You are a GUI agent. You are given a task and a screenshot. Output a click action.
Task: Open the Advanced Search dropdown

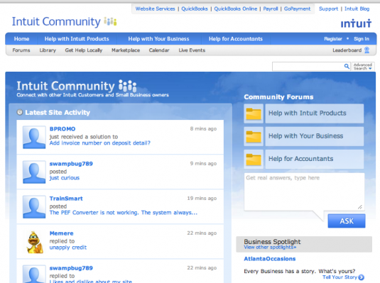coord(362,67)
